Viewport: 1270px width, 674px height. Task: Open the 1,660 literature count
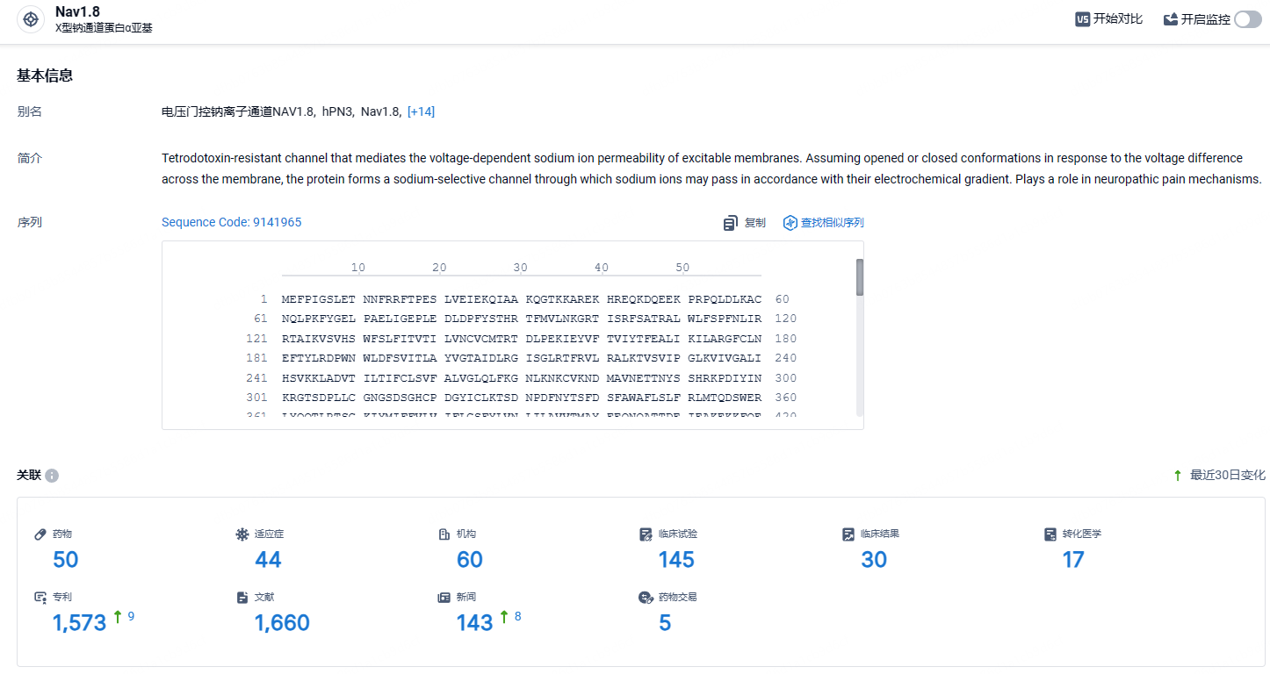[x=282, y=622]
